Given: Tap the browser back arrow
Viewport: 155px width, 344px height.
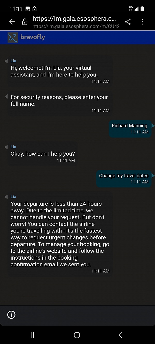Looking at the screenshot, I should coord(12,22).
